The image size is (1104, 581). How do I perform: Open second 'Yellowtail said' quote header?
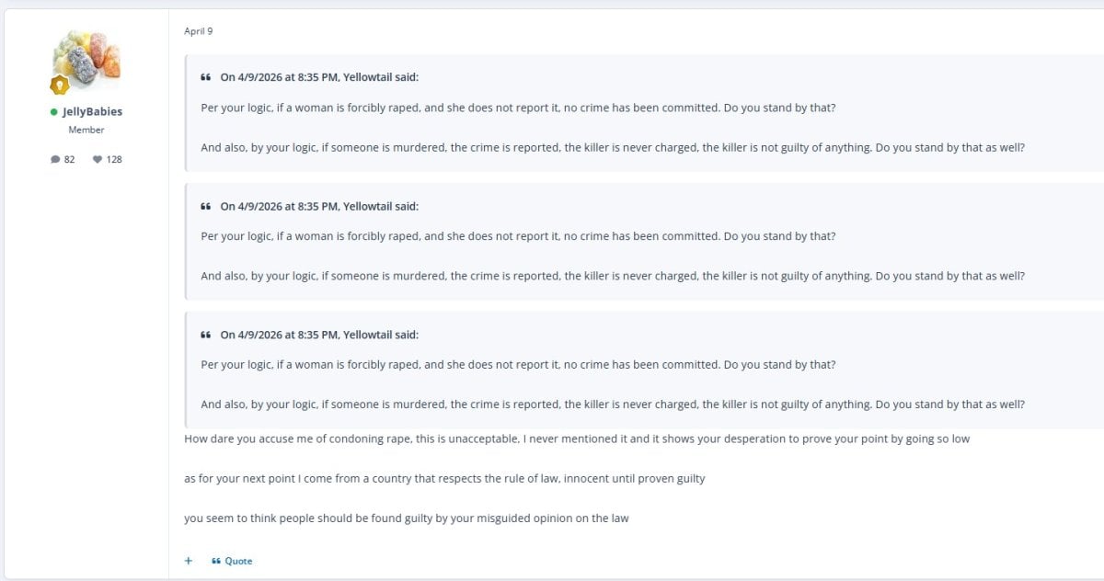point(319,207)
